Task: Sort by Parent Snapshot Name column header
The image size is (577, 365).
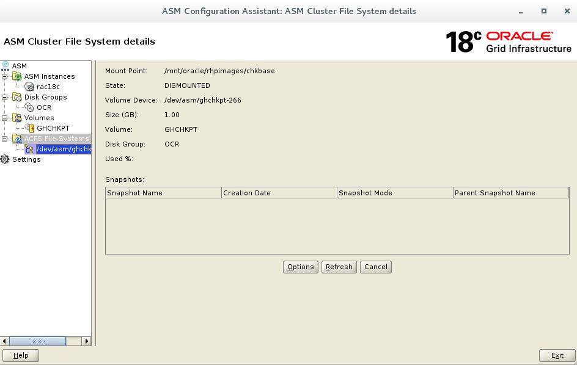Action: tap(511, 193)
